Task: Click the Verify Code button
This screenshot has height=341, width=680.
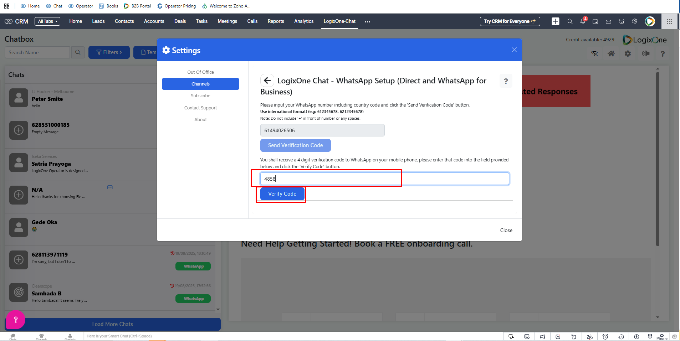Action: (282, 194)
